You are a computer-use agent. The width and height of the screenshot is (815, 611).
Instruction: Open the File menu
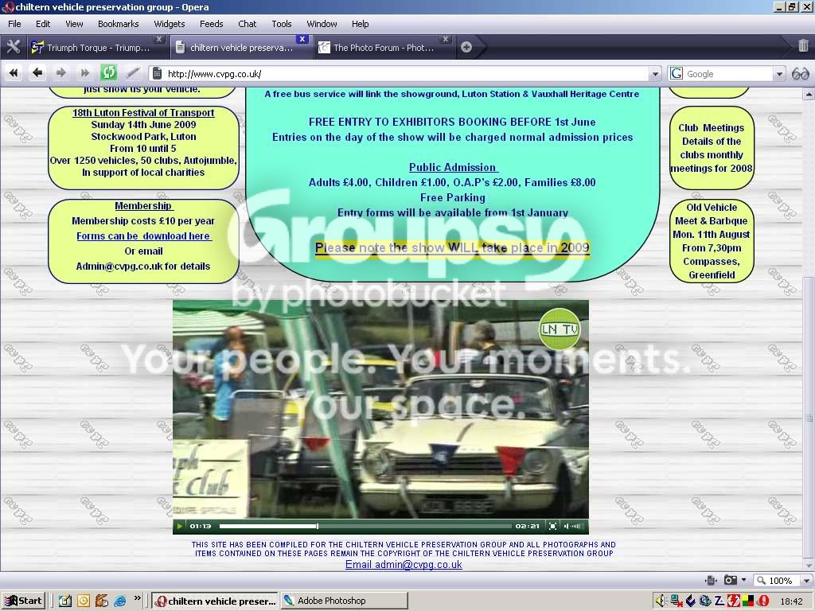pyautogui.click(x=14, y=24)
